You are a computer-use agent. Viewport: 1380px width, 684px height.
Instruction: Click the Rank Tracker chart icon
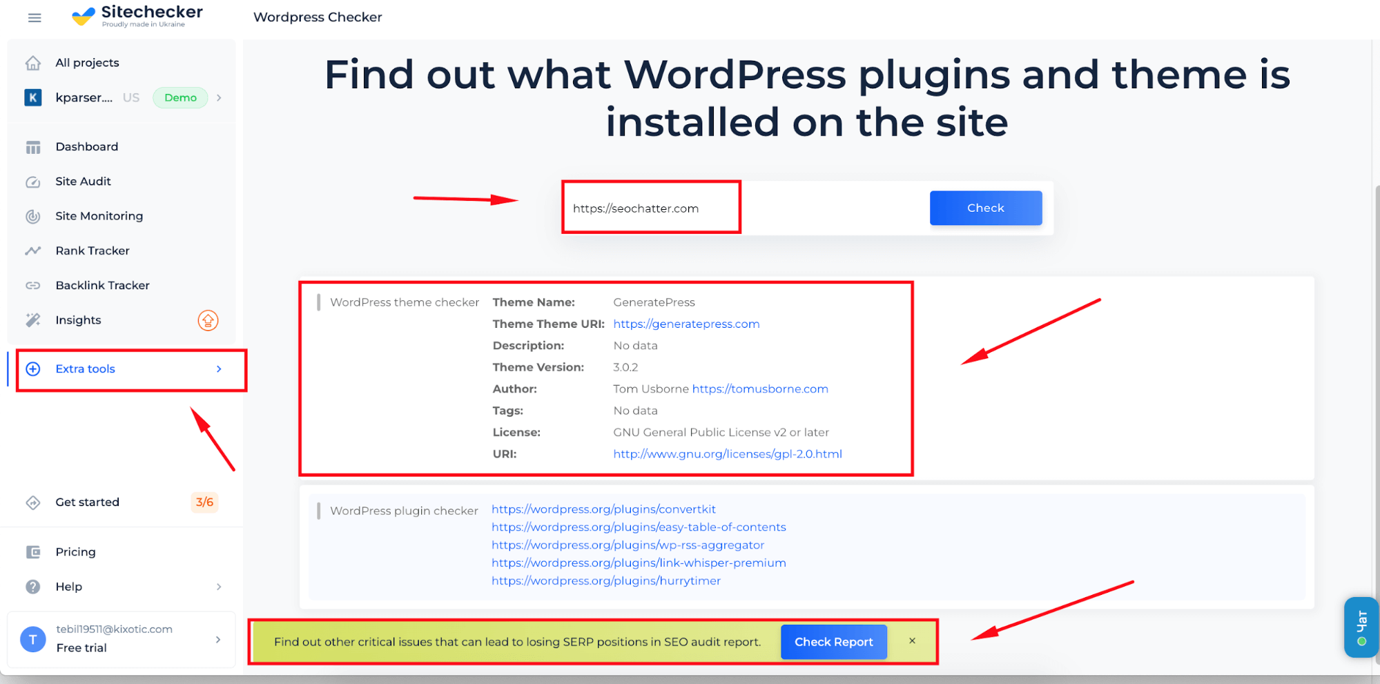pyautogui.click(x=33, y=251)
